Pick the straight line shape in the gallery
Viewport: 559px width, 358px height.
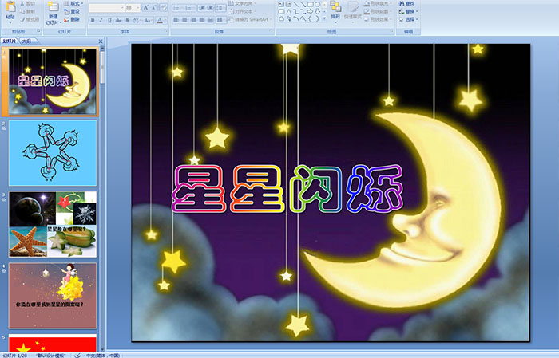[296, 4]
